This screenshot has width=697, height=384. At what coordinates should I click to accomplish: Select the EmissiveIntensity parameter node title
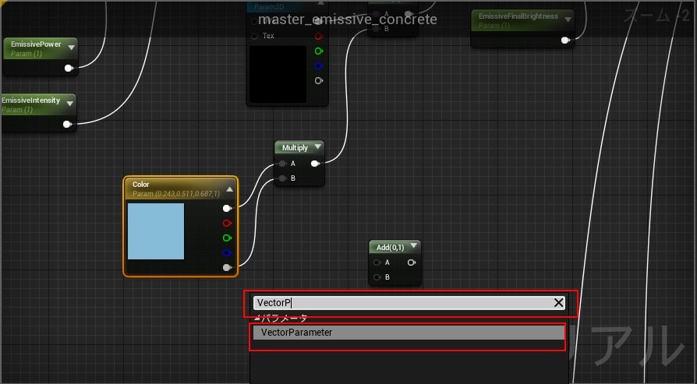[x=38, y=105]
